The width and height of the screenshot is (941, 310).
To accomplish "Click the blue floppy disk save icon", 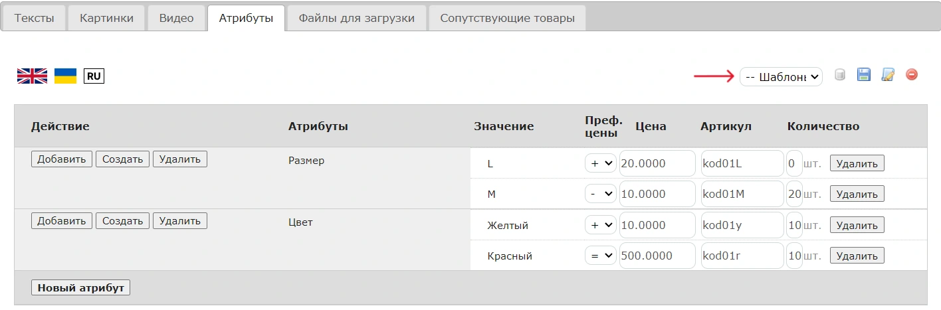I will click(x=864, y=75).
